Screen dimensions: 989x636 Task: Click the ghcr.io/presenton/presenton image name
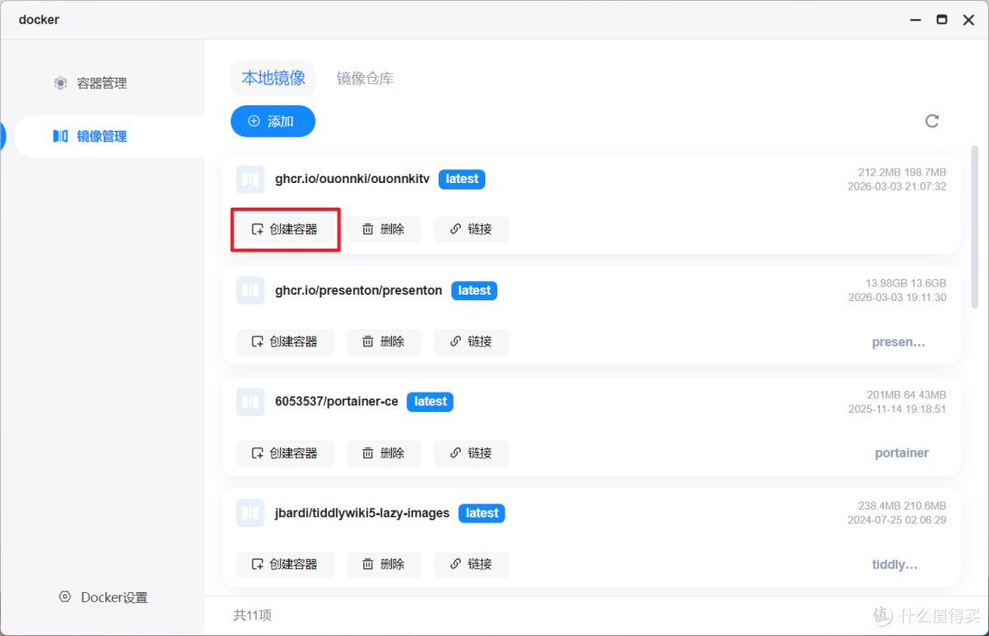tap(358, 291)
